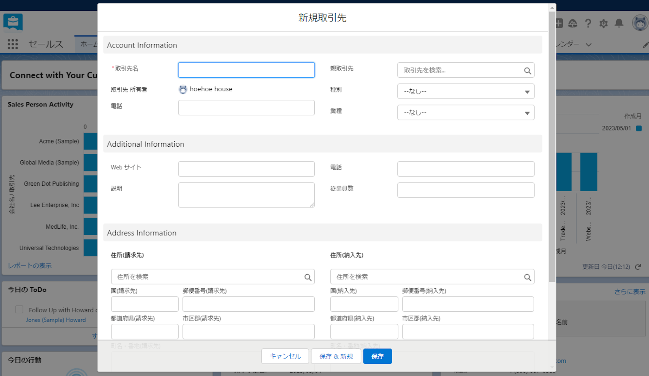Click the キャンセル button
This screenshot has width=649, height=376.
pyautogui.click(x=285, y=356)
